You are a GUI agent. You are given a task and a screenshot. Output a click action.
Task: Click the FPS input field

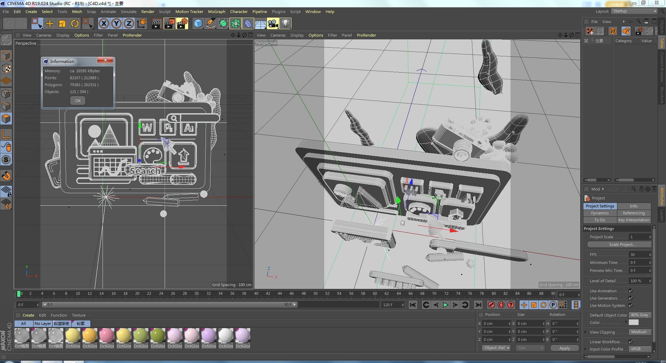click(638, 255)
